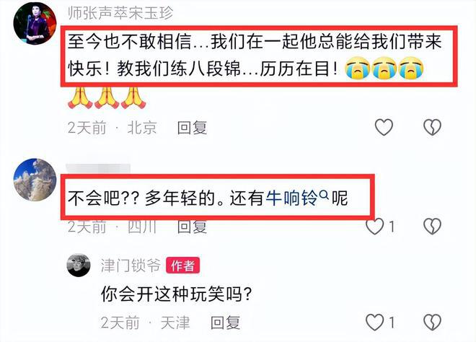This screenshot has height=342, width=476.
Task: Dislike the 四川 user's comment
Action: [x=432, y=227]
